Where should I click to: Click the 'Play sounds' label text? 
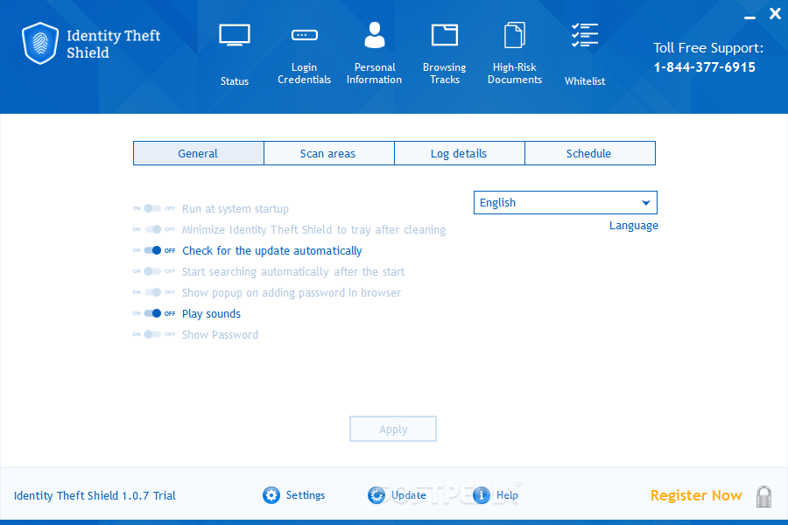click(x=211, y=314)
